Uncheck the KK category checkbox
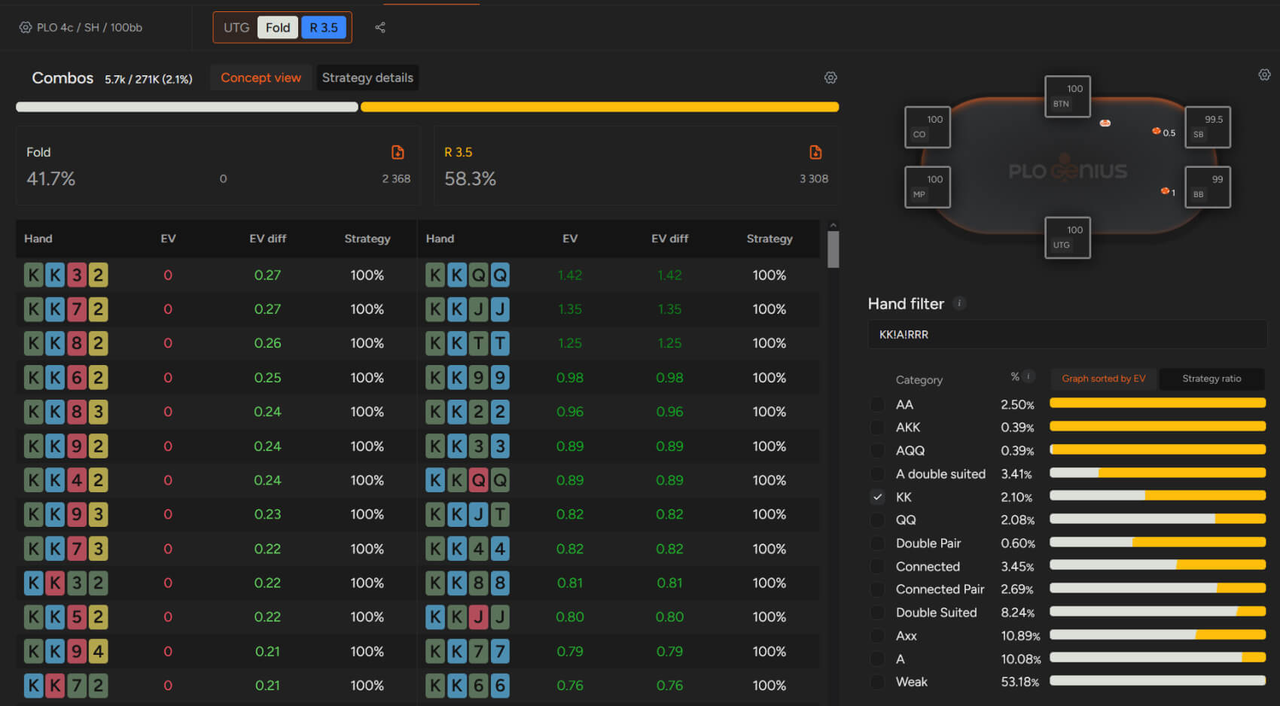This screenshot has height=706, width=1280. click(877, 497)
